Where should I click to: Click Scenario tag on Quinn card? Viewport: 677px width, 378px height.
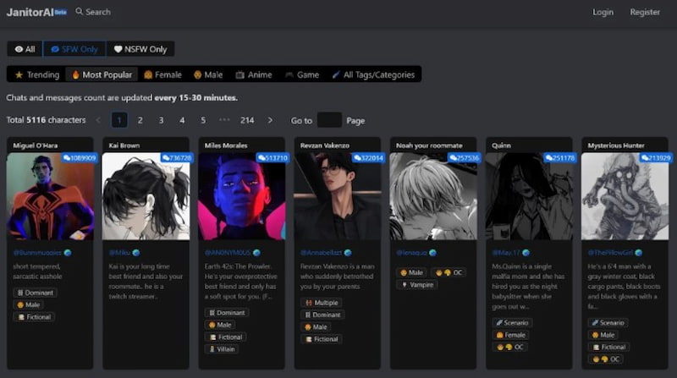[512, 323]
